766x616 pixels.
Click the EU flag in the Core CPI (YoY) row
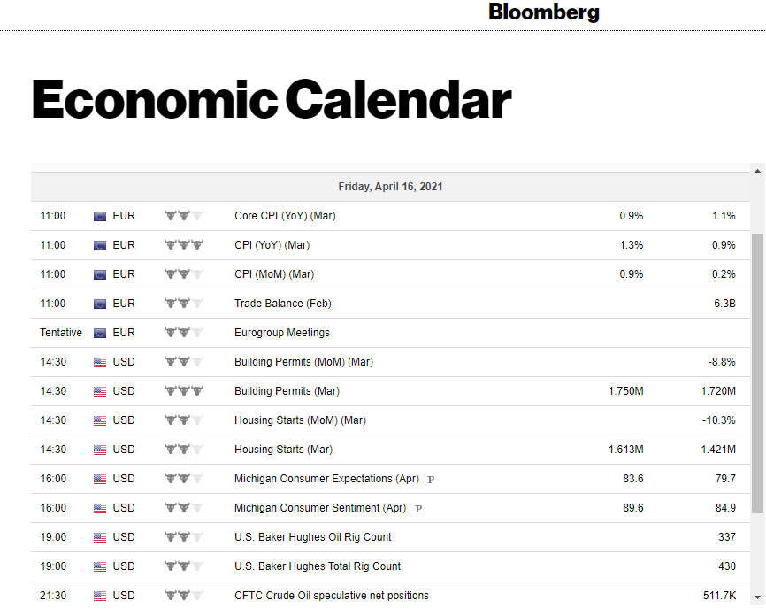click(x=100, y=216)
